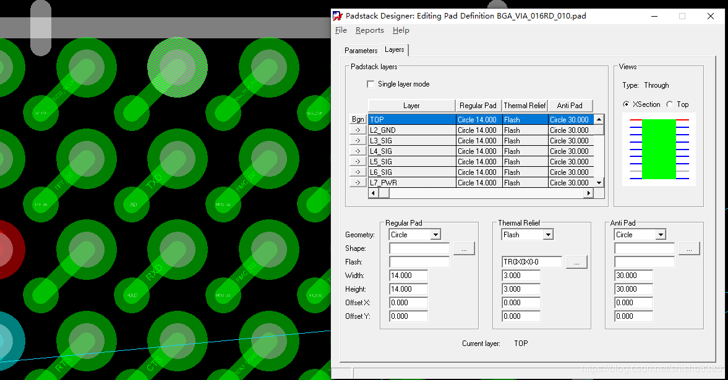Click the arrow button beside L7_PWR layer
728x380 pixels.
pyautogui.click(x=358, y=183)
